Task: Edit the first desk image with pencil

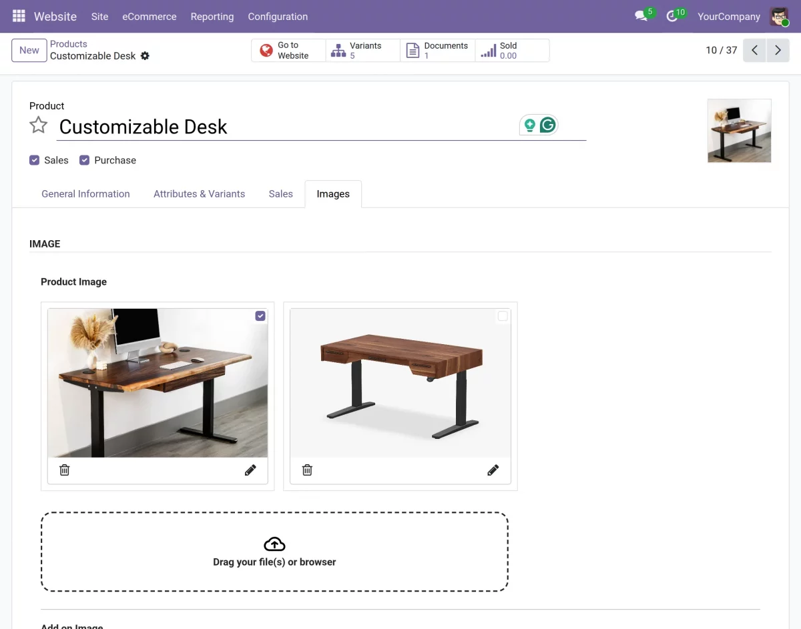Action: click(250, 470)
